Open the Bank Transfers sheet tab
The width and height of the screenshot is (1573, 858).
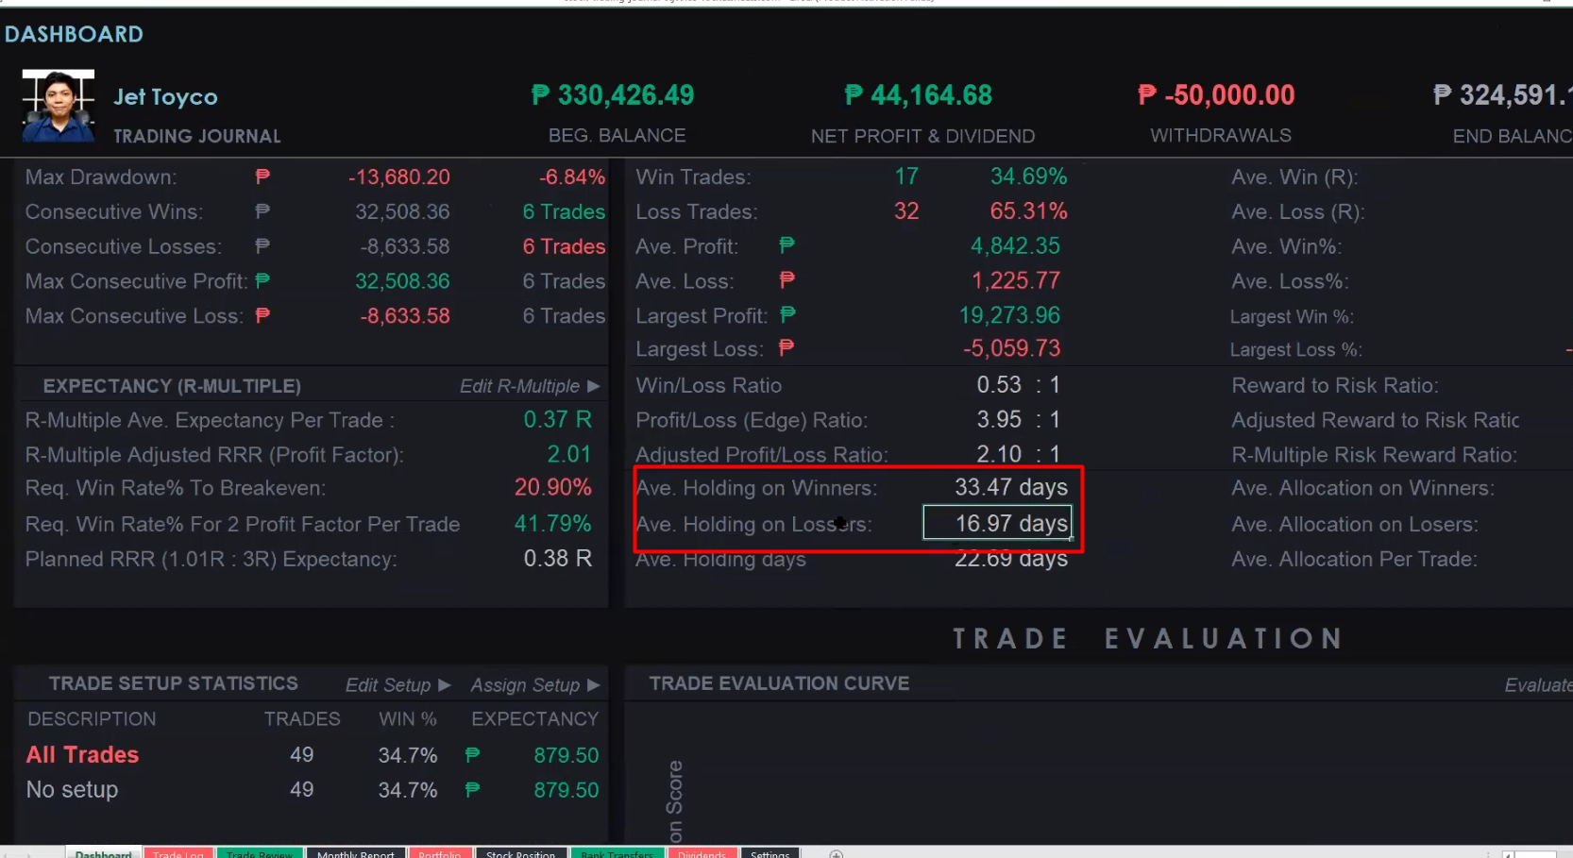[617, 853]
